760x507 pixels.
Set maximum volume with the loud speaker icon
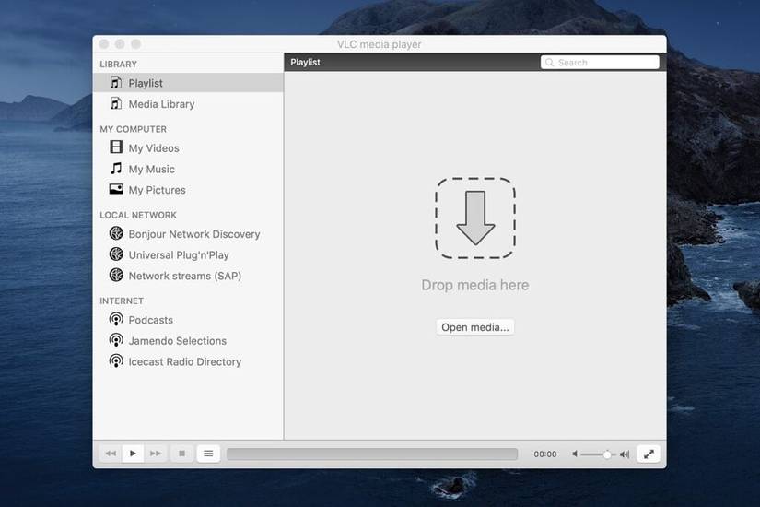625,454
